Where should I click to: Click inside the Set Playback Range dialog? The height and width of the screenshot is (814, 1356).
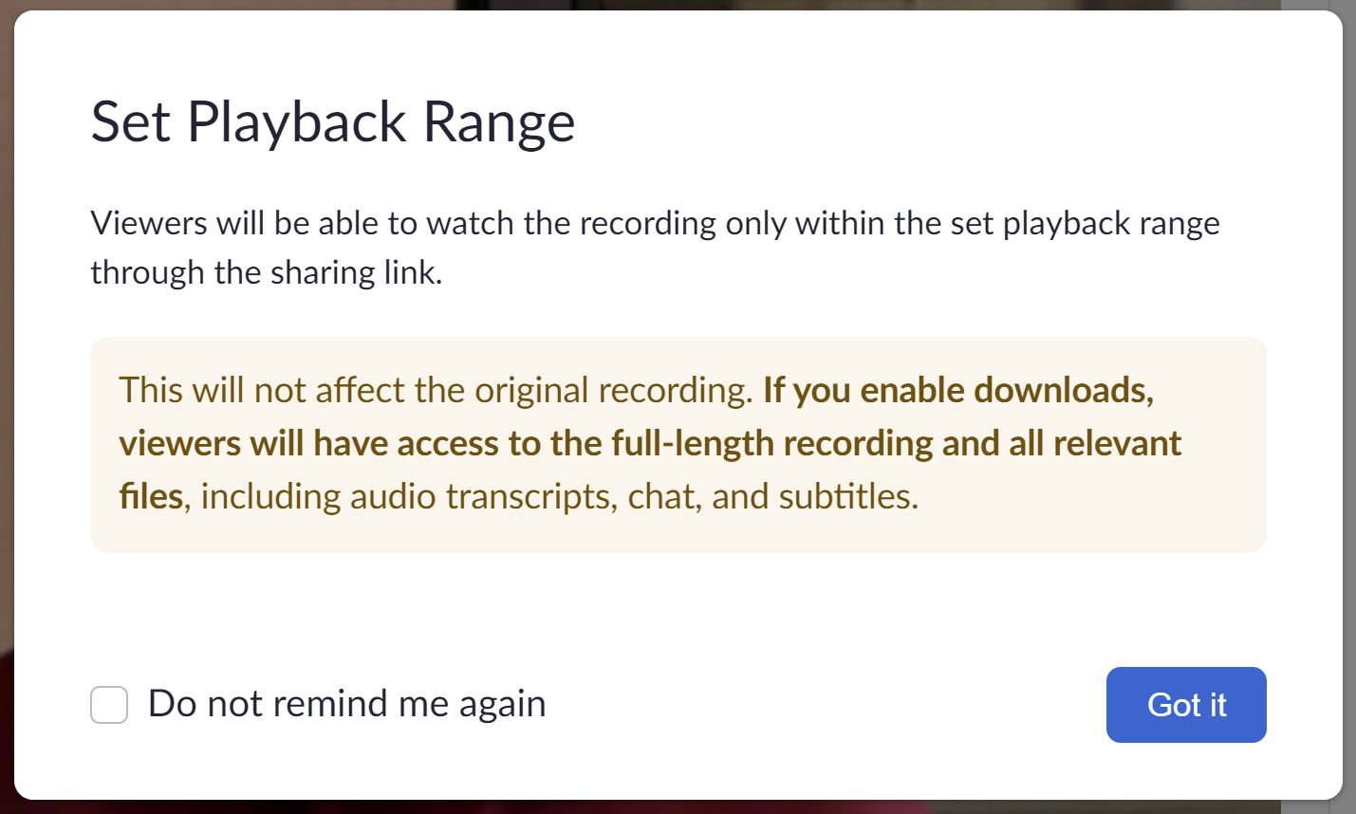[677, 607]
